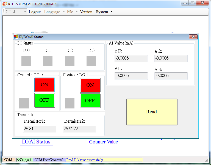Open the Version menu item
This screenshot has width=211, height=165.
[x=86, y=12]
